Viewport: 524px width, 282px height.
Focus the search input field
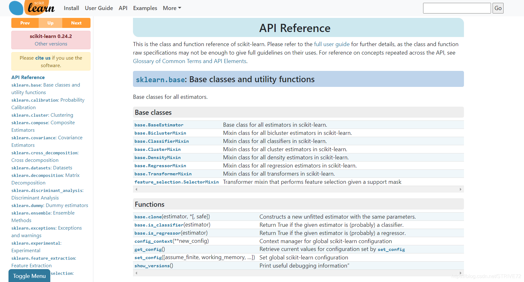tap(457, 8)
